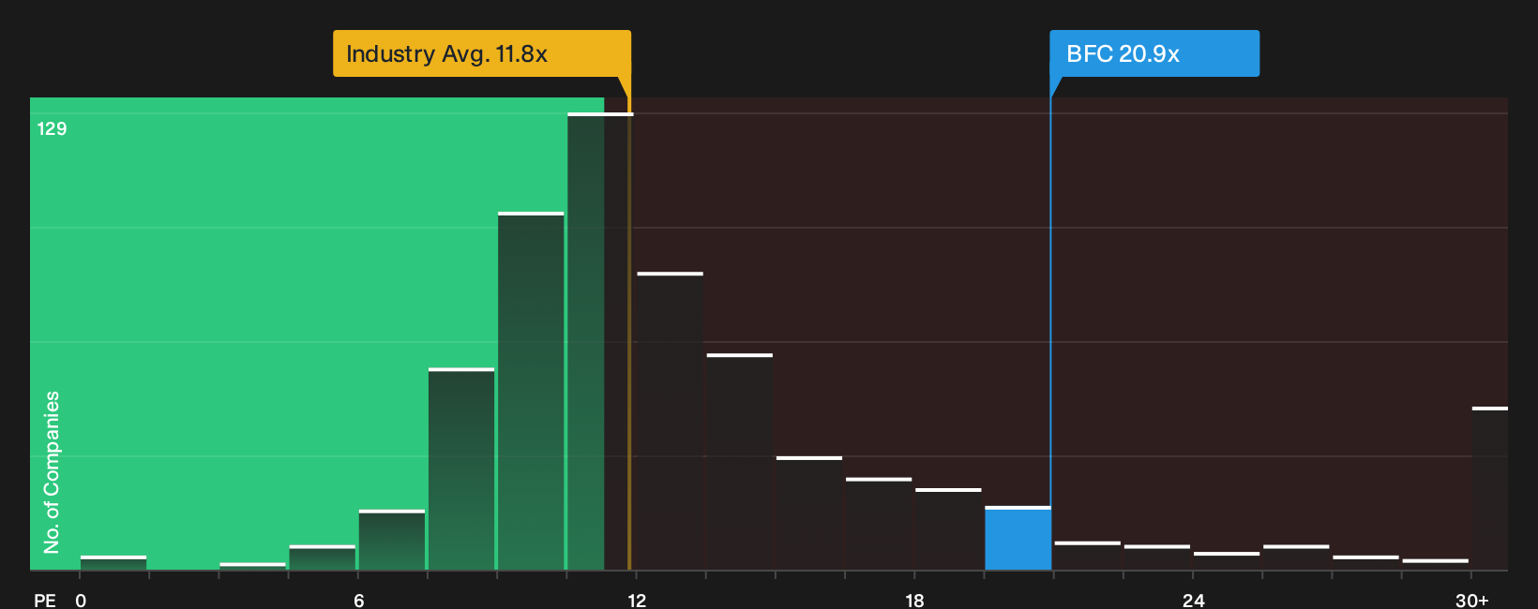Select the highlighted blue BFC histogram bar
Screen dimensions: 1538x609
pos(1018,539)
